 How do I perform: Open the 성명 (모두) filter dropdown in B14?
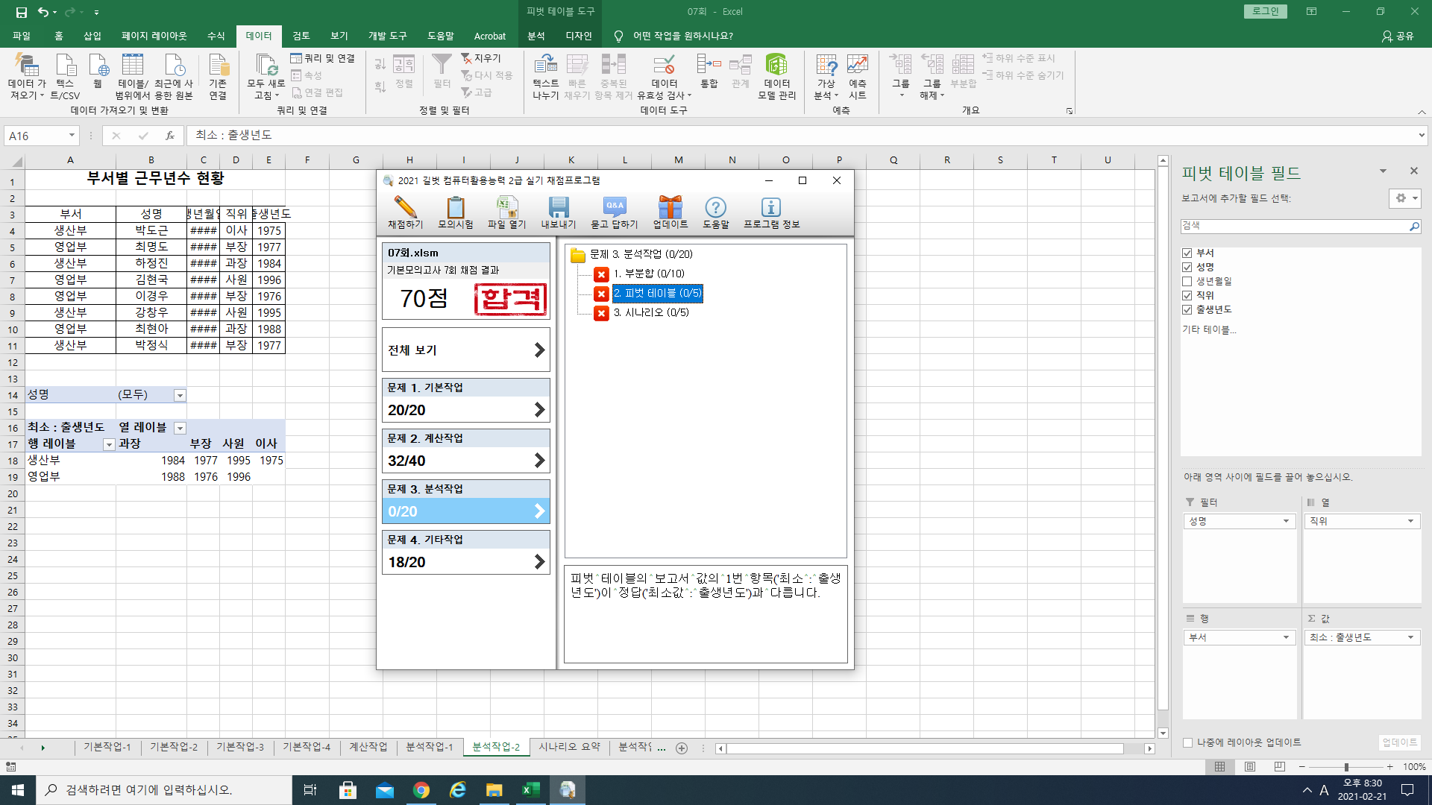coord(180,395)
